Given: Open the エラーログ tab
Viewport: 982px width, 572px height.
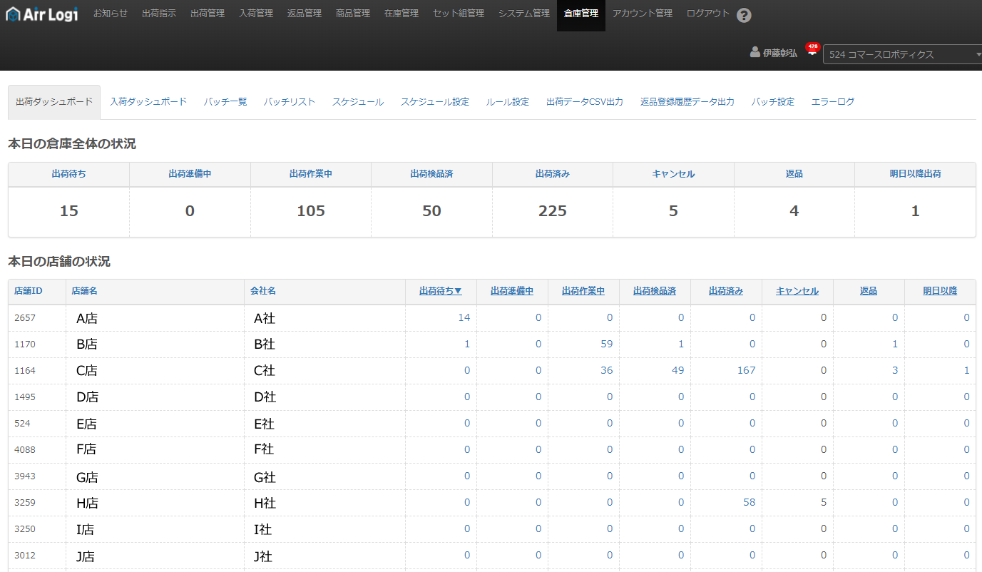Looking at the screenshot, I should pos(832,102).
